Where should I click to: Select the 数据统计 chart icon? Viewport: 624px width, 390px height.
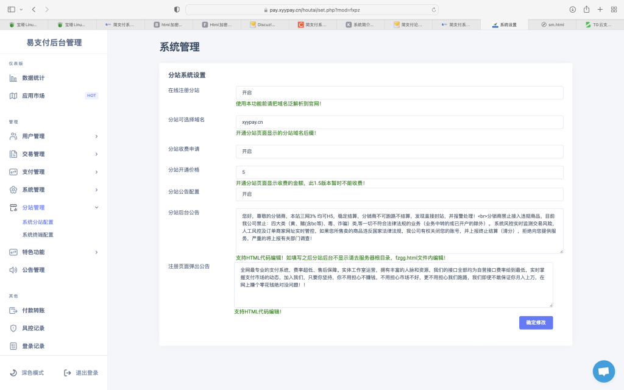point(13,77)
